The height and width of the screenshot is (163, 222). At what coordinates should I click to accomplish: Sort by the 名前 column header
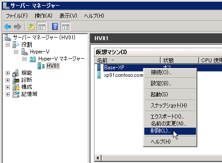[x=127, y=61]
